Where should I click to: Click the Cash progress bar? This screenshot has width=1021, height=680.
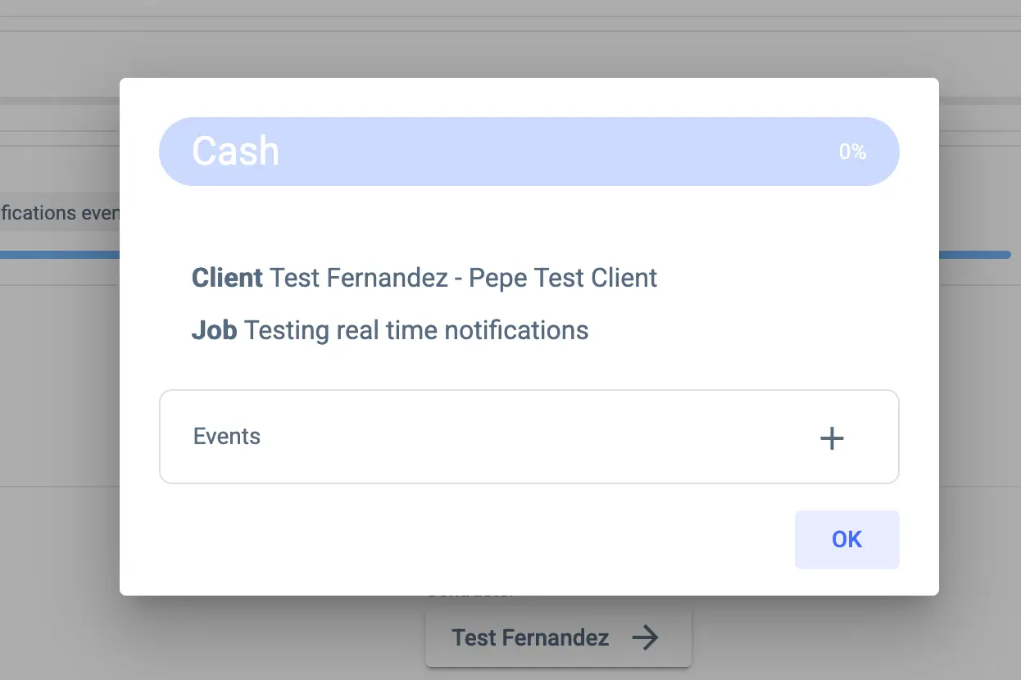(529, 152)
